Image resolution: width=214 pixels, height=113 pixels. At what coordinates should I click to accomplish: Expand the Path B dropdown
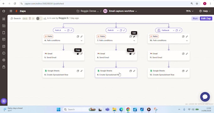pos(118,30)
